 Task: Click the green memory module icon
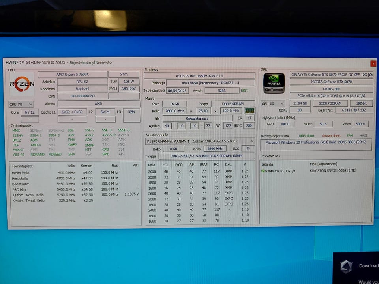[x=250, y=111]
